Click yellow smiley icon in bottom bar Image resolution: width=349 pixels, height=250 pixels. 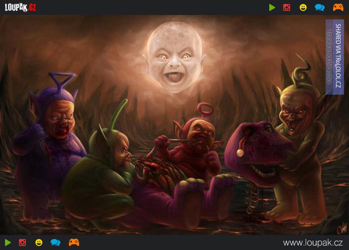click(x=39, y=243)
